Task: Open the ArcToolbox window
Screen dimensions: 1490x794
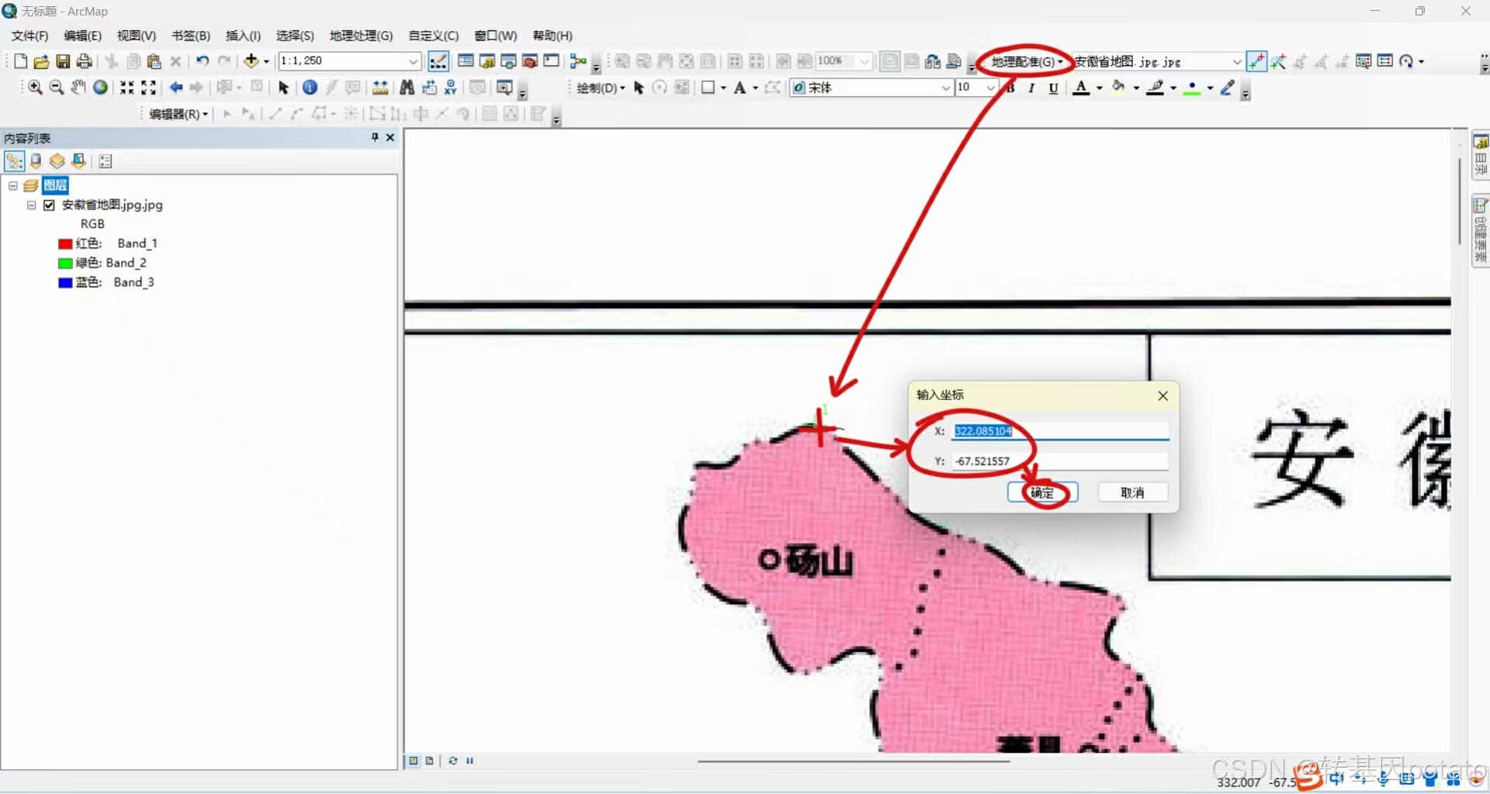Action: [530, 61]
